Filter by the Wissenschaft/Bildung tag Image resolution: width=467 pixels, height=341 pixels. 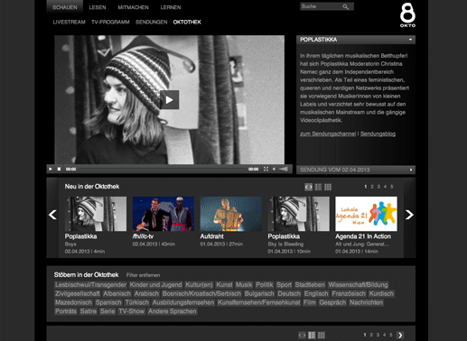coord(358,285)
